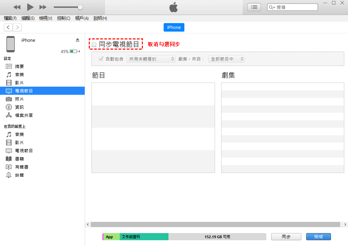Click the 同步 sync button
This screenshot has height=246, width=348.
[286, 237]
